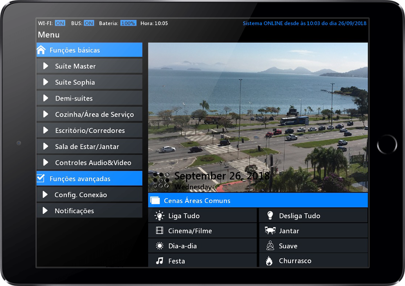This screenshot has width=405, height=286.
Task: Click the sun icon for Dia-a-dia
Action: (x=160, y=246)
